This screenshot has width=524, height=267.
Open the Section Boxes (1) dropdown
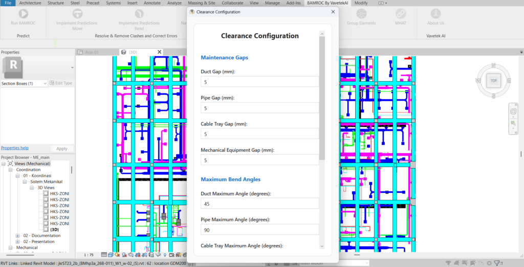click(x=24, y=83)
